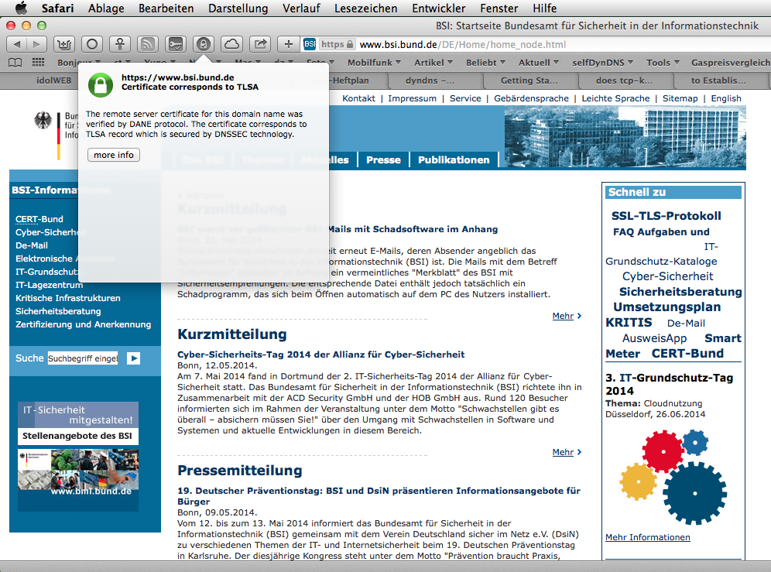Open the Lesezeichen menu
The height and width of the screenshot is (572, 771).
366,9
